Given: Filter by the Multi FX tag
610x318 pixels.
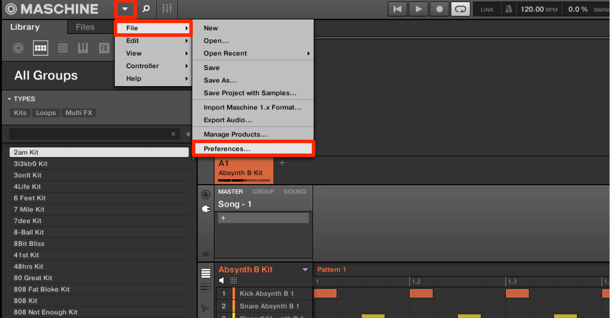Looking at the screenshot, I should (x=79, y=113).
